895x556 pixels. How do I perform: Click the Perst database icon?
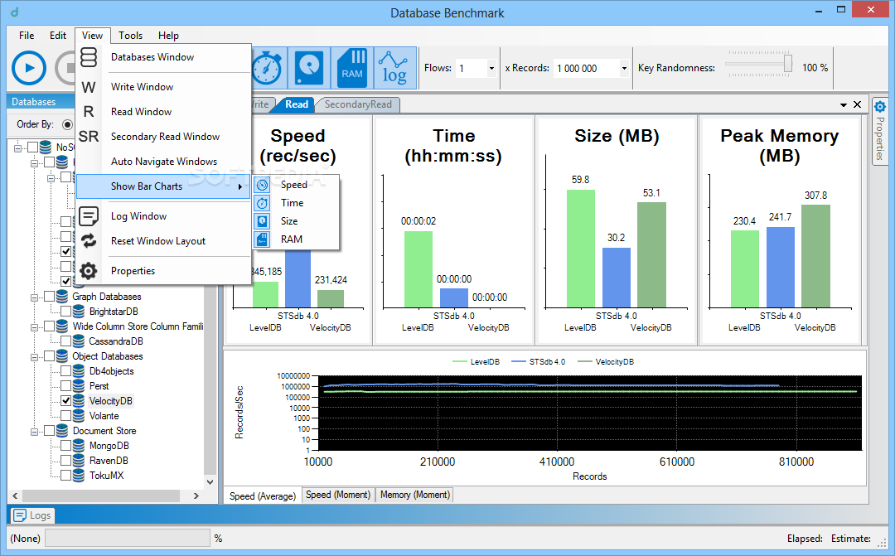pos(79,386)
